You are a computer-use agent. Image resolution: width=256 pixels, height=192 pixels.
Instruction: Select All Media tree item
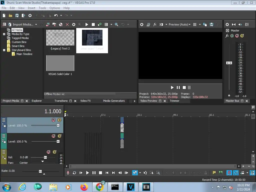[x=17, y=30]
